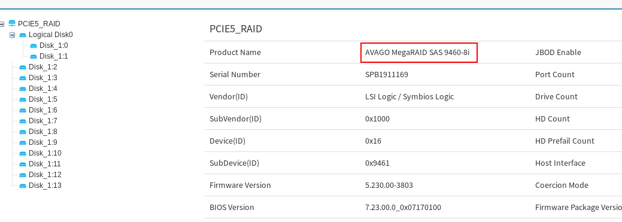The width and height of the screenshot is (622, 222).
Task: Click the serial number SPB1911169 value
Action: 386,75
